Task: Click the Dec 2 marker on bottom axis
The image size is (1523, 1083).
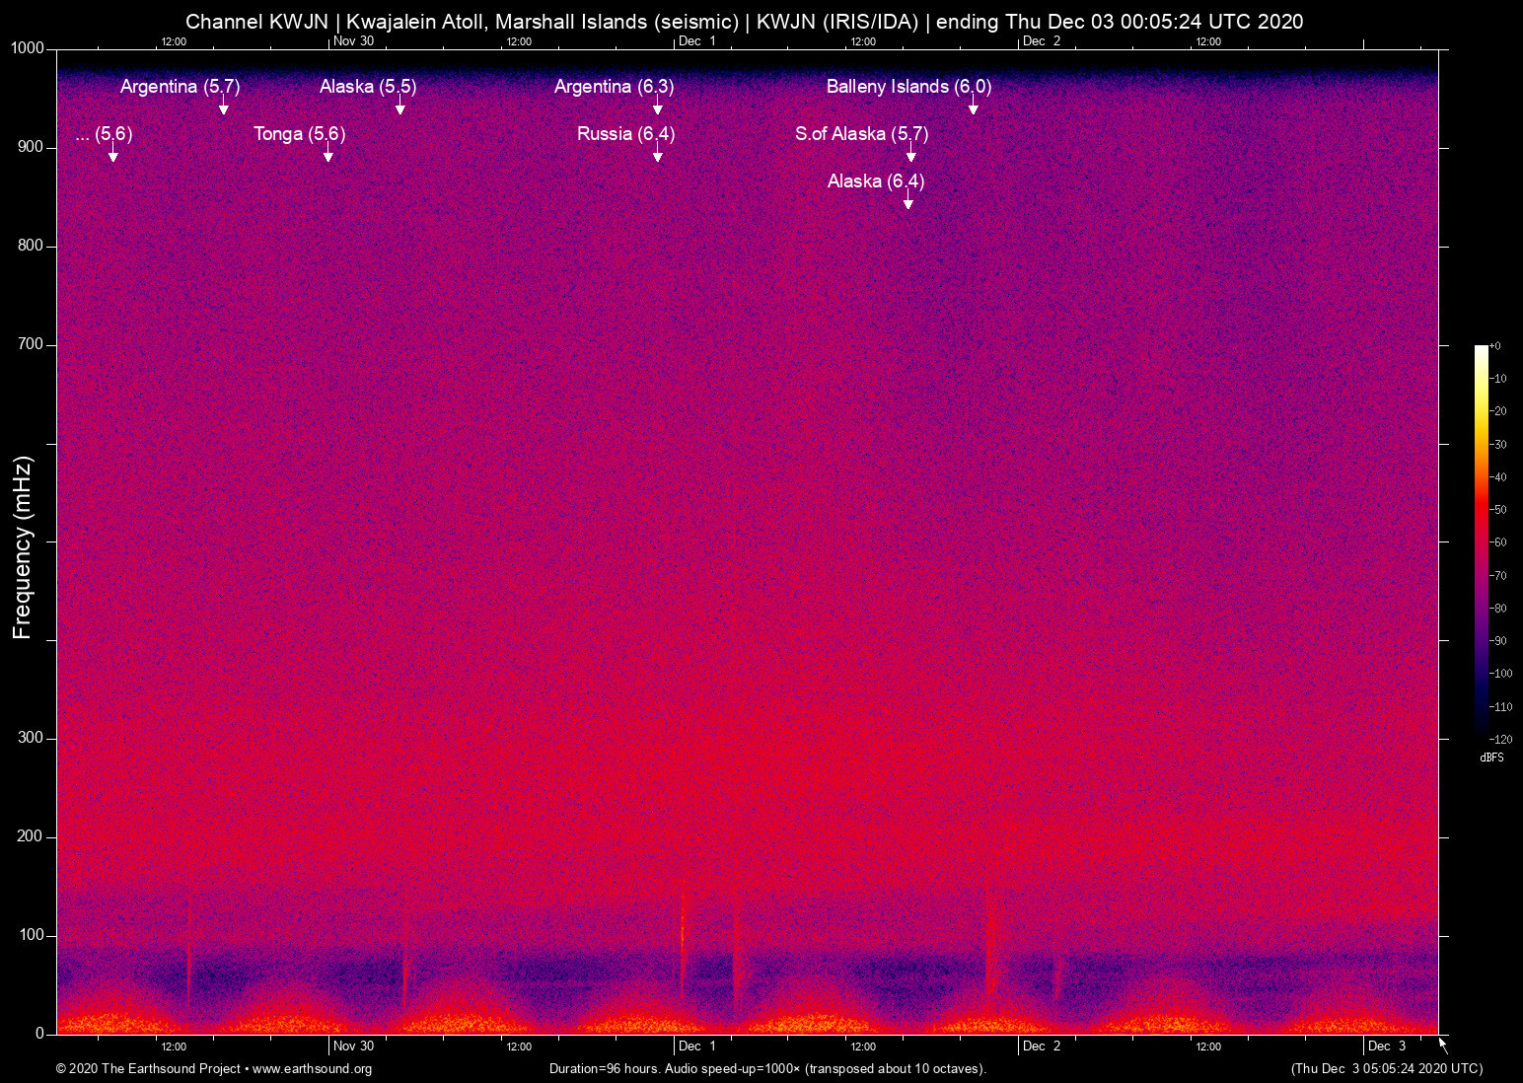Action: click(1042, 1047)
